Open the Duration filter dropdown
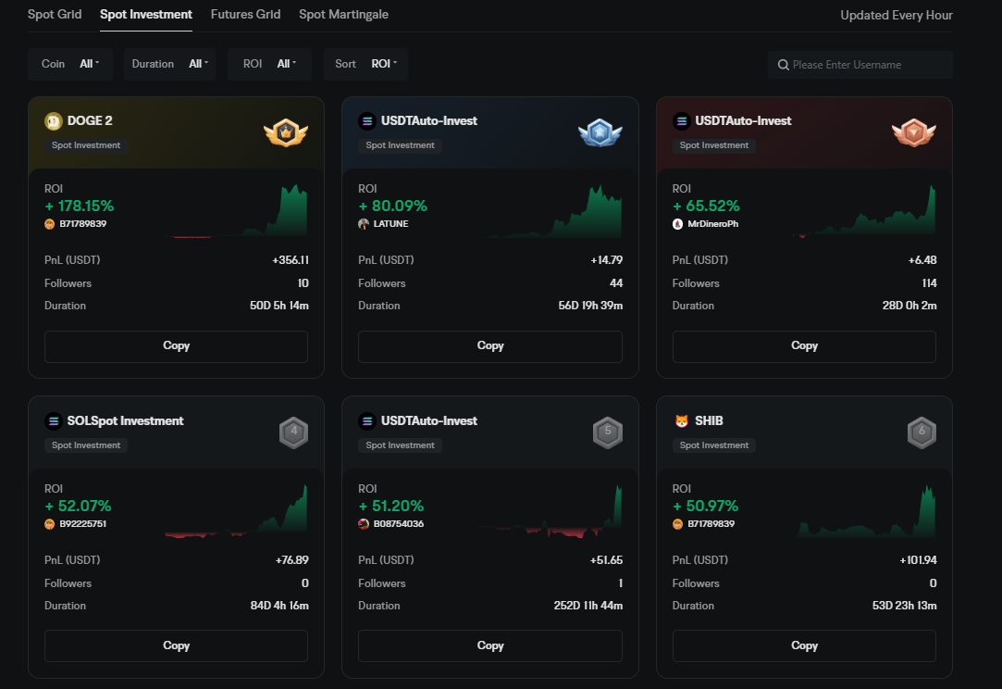Image resolution: width=1002 pixels, height=689 pixels. [169, 64]
